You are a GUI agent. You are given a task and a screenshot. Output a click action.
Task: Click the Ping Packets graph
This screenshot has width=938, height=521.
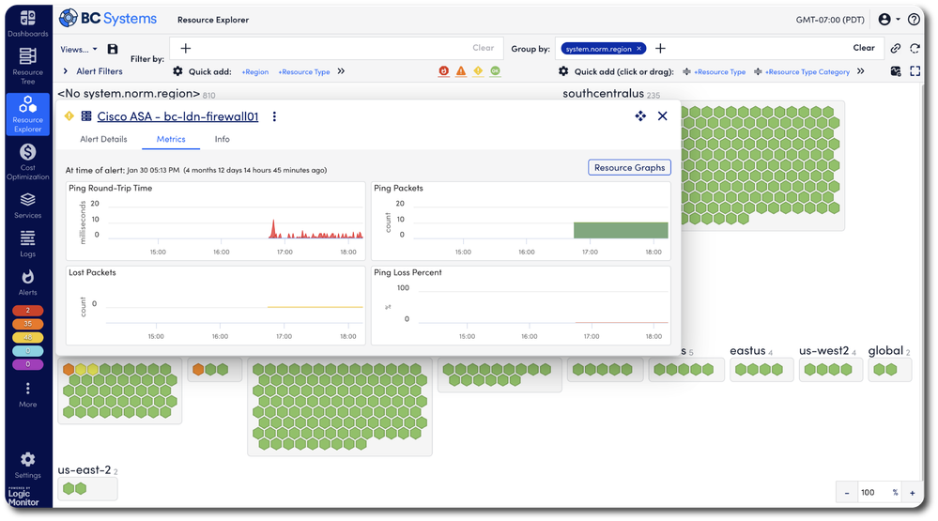[520, 221]
